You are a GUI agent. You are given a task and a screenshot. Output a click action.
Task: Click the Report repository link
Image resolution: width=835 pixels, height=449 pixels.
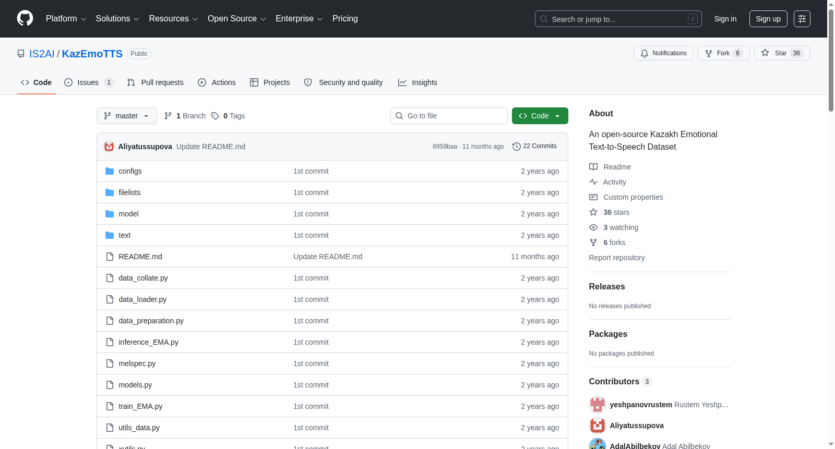(617, 258)
